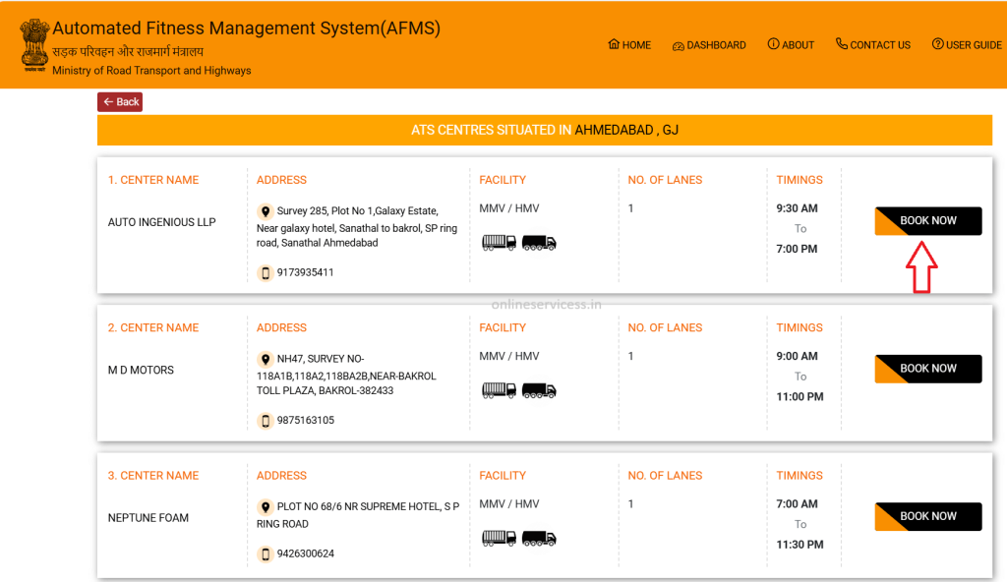Click the location pin icon for M D Motors
Screen dimensions: 1007x582
point(265,360)
